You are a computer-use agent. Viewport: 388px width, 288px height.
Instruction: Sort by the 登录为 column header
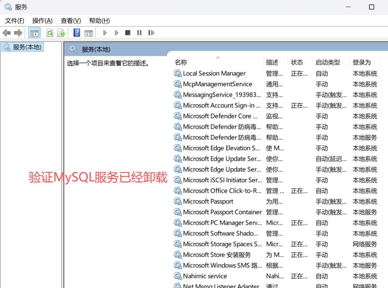pyautogui.click(x=362, y=62)
